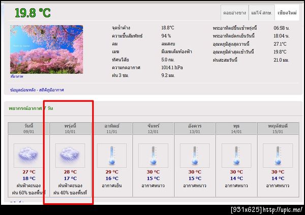Click the thunderstorm icon for วันนี้ 09/01

coord(28,155)
